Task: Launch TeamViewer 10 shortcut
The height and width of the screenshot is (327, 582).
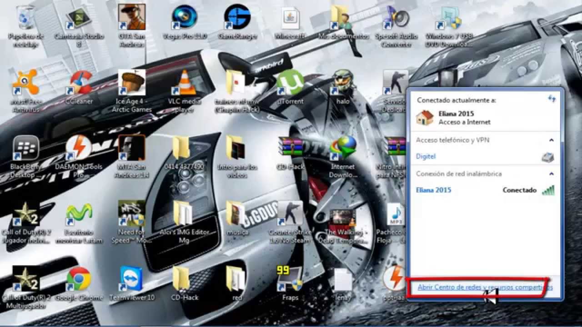Action: (x=132, y=283)
